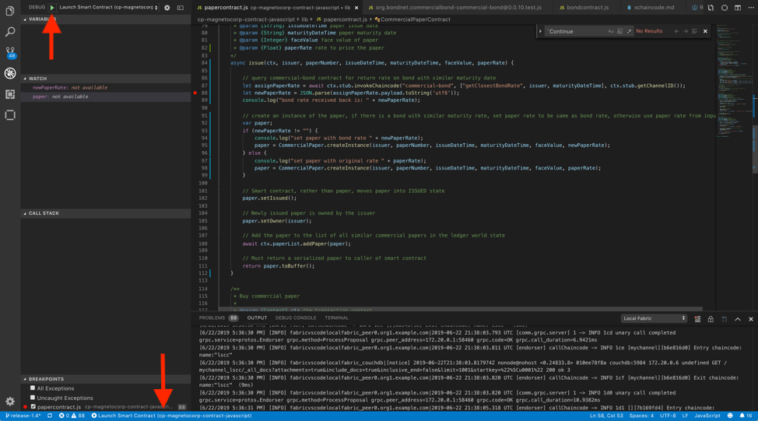The width and height of the screenshot is (758, 421).
Task: Expand replace field in find widget
Action: (540, 31)
